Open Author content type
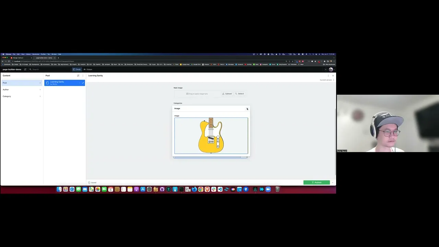439x247 pixels. click(x=21, y=90)
